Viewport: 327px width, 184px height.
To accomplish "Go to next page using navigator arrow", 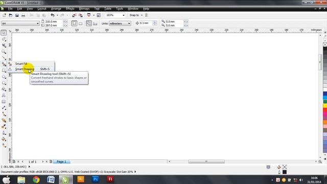I will tap(43, 162).
